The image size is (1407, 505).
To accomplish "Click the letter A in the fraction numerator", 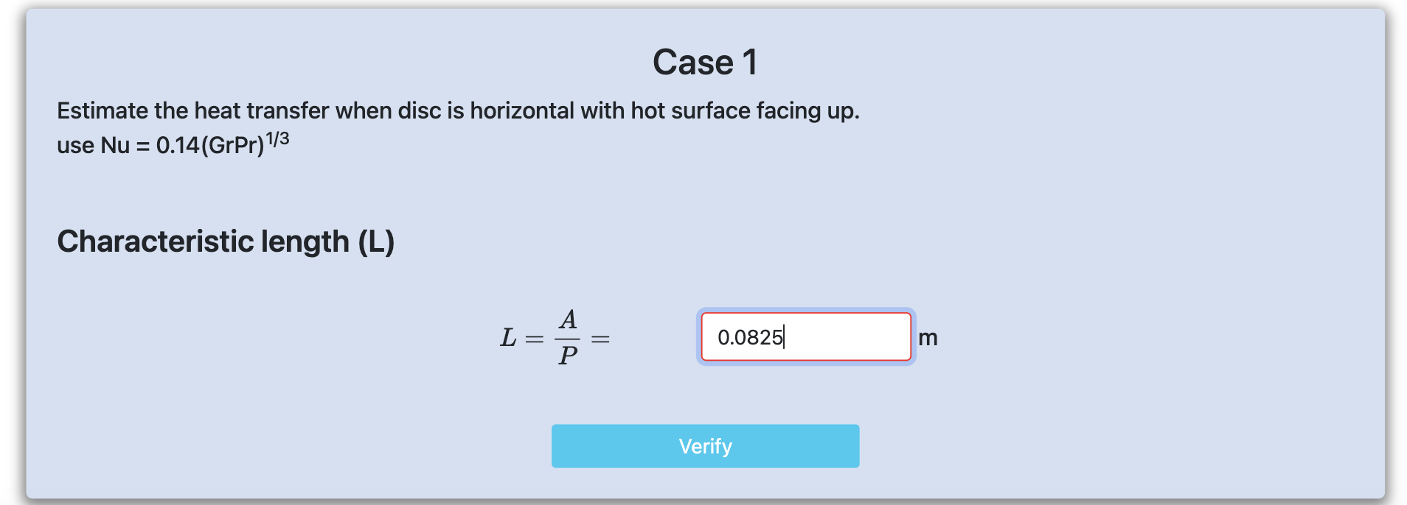I will coord(568,319).
